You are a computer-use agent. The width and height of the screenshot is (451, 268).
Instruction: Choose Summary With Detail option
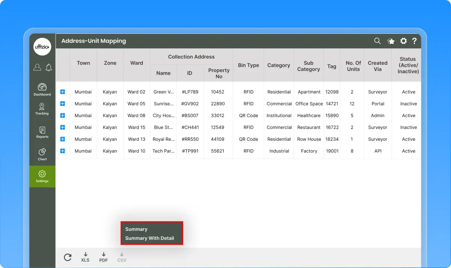150,238
